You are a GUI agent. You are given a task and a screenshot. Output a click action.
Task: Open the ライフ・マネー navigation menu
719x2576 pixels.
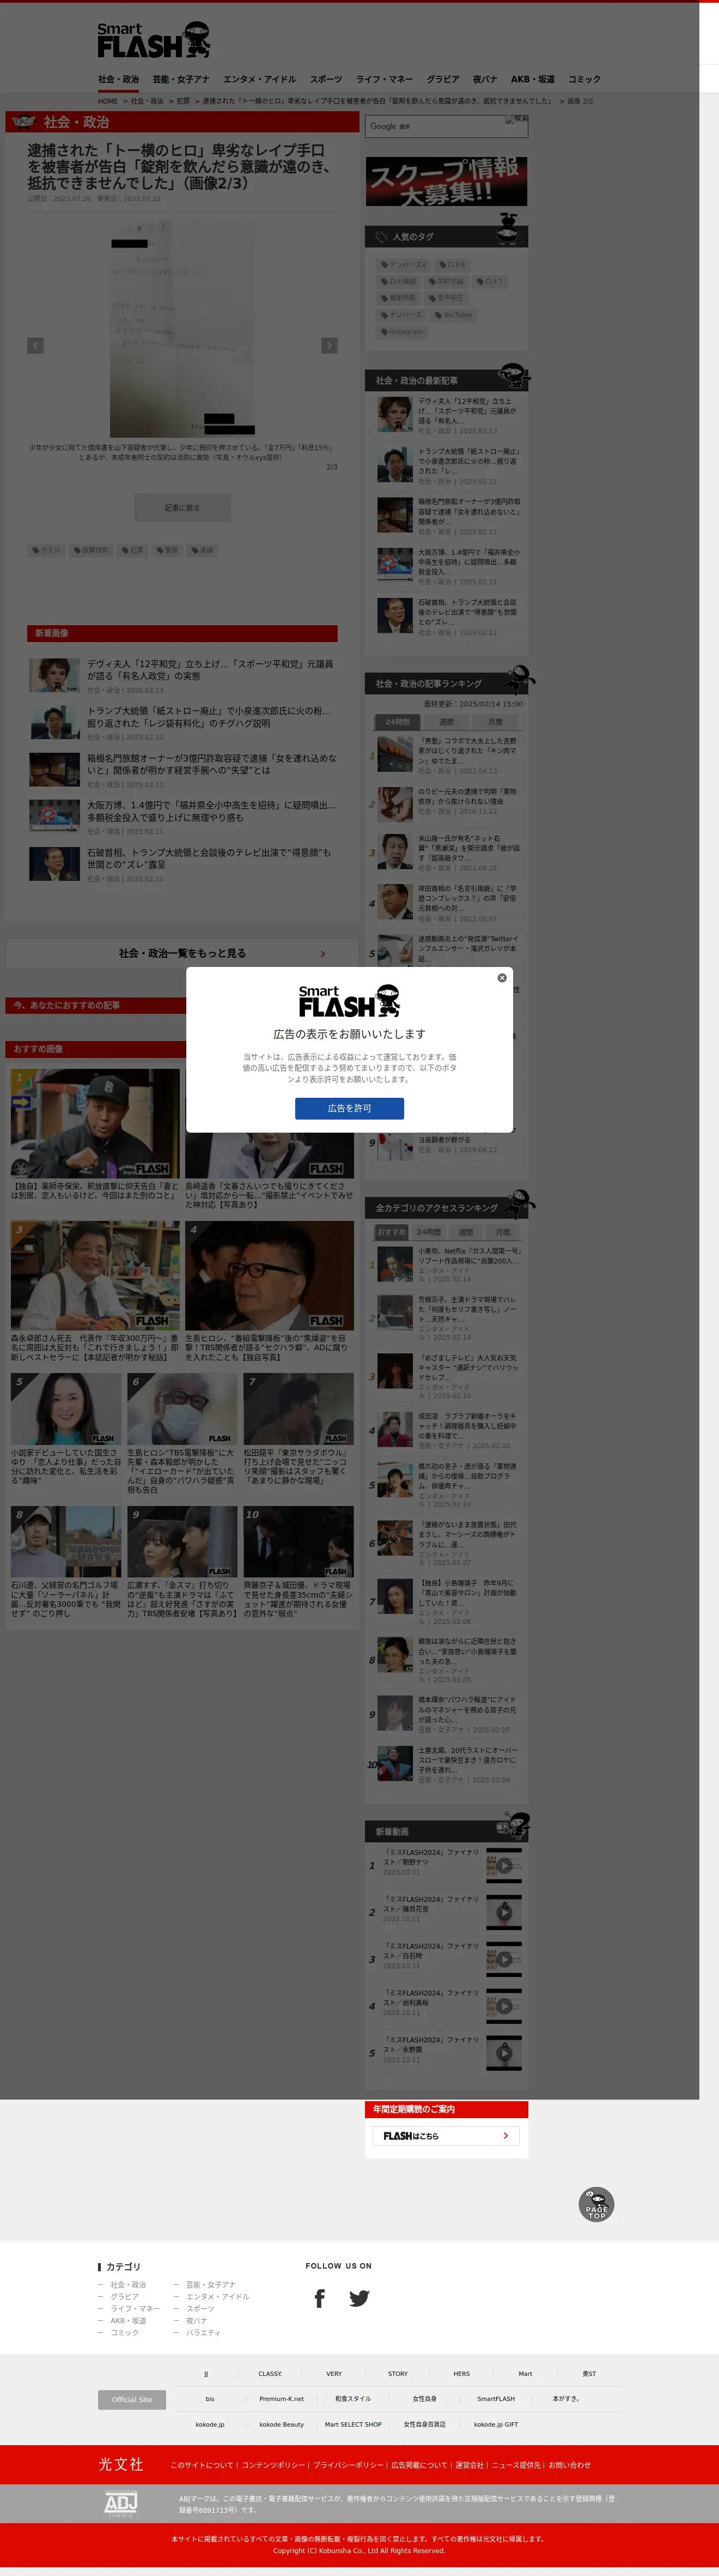point(384,79)
